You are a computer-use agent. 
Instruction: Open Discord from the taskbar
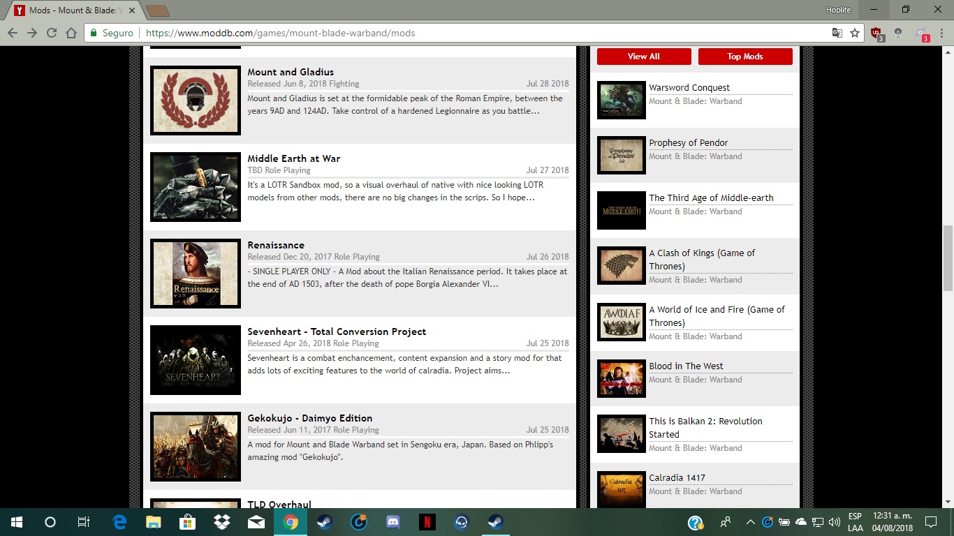point(392,522)
